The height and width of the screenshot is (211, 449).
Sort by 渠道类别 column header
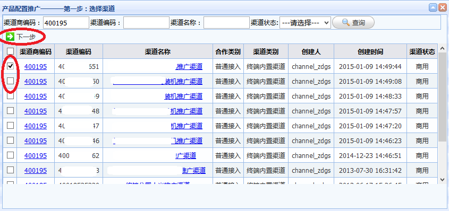tap(266, 51)
